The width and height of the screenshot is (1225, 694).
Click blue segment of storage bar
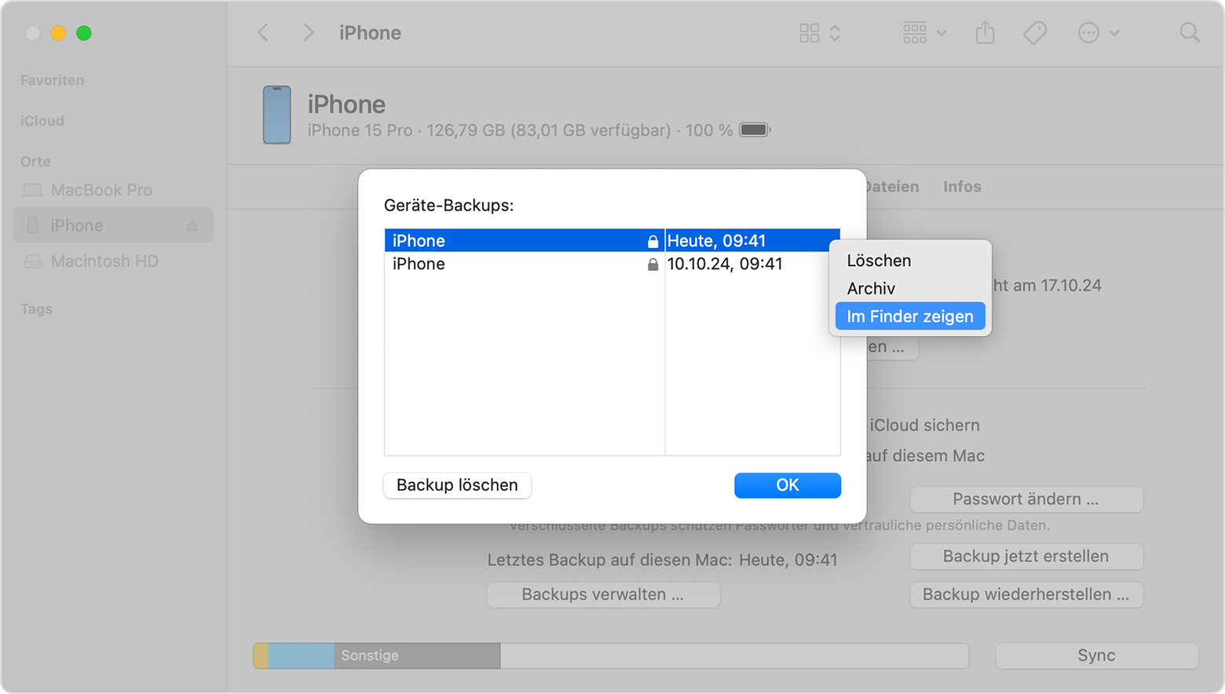[x=301, y=656]
